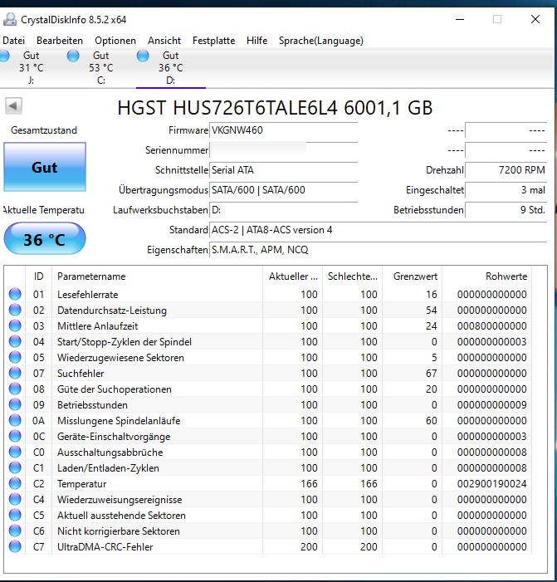Image resolution: width=557 pixels, height=582 pixels.
Task: Click status orb for Laden/Entladen-Zyklen
Action: [x=15, y=467]
